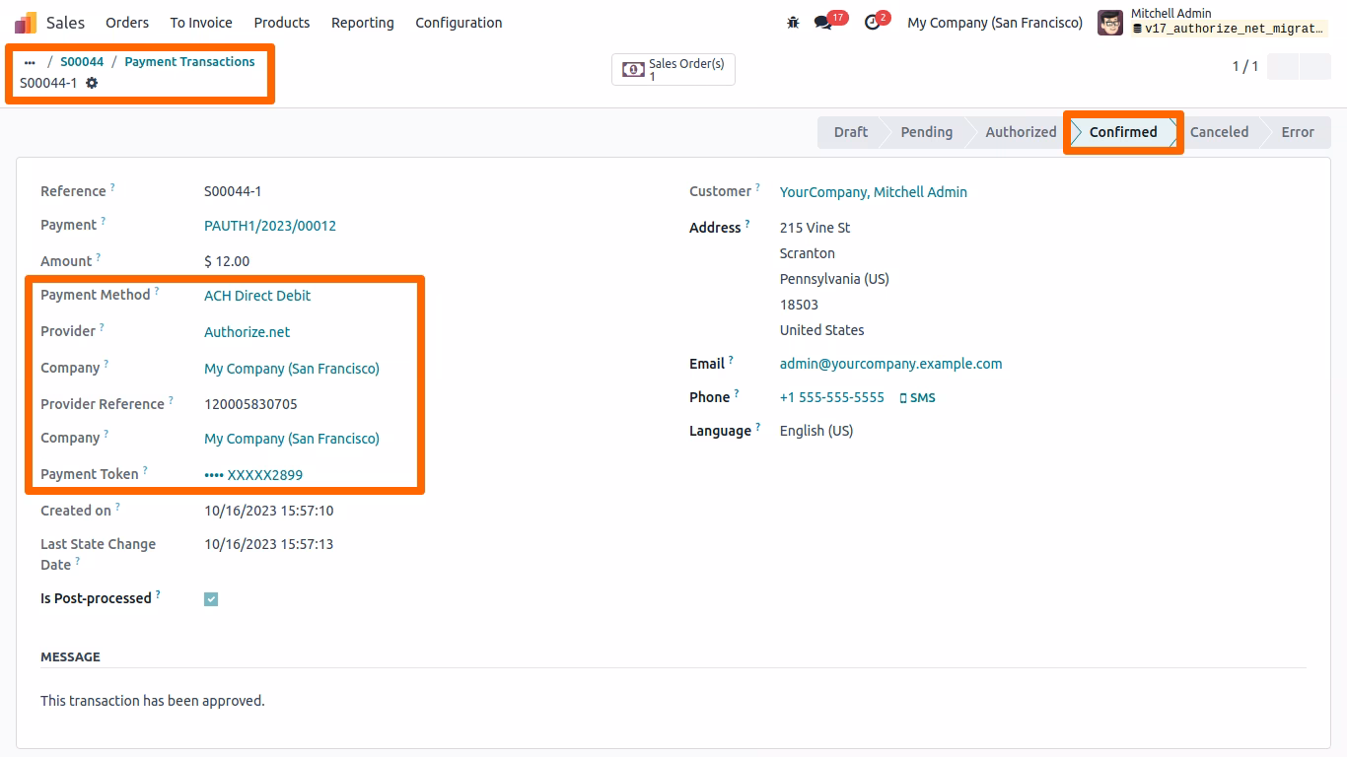Screen dimensions: 1347x757
Task: Open the ACH Direct Debit payment method
Action: point(257,296)
